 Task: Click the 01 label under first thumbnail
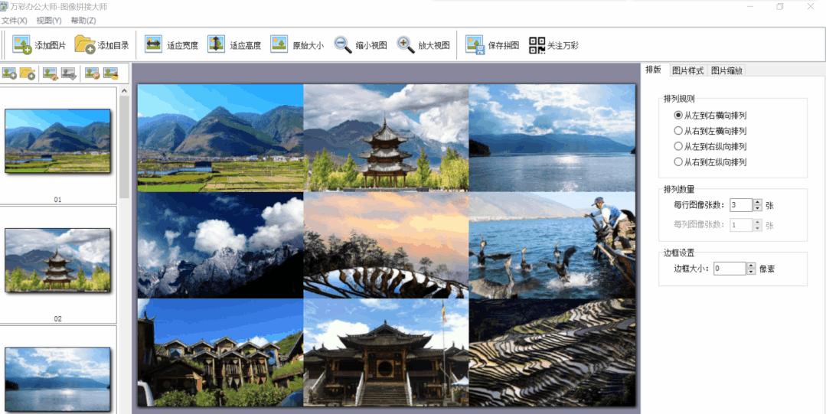(57, 200)
